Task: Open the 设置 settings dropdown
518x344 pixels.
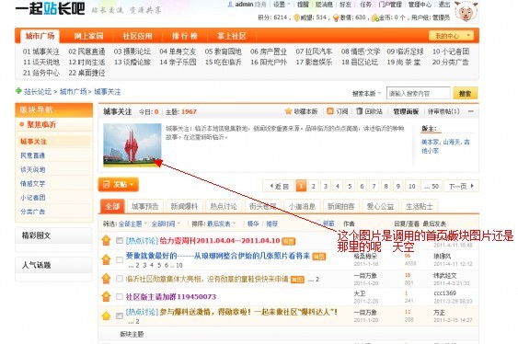Action: (x=282, y=5)
